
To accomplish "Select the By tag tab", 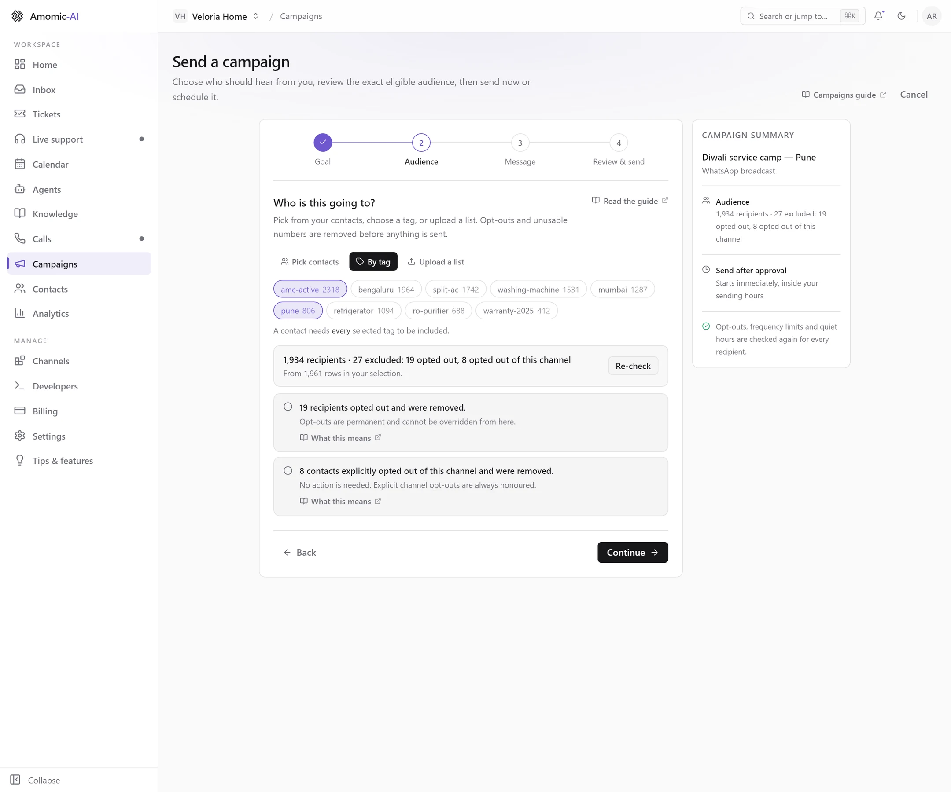I will [x=373, y=262].
